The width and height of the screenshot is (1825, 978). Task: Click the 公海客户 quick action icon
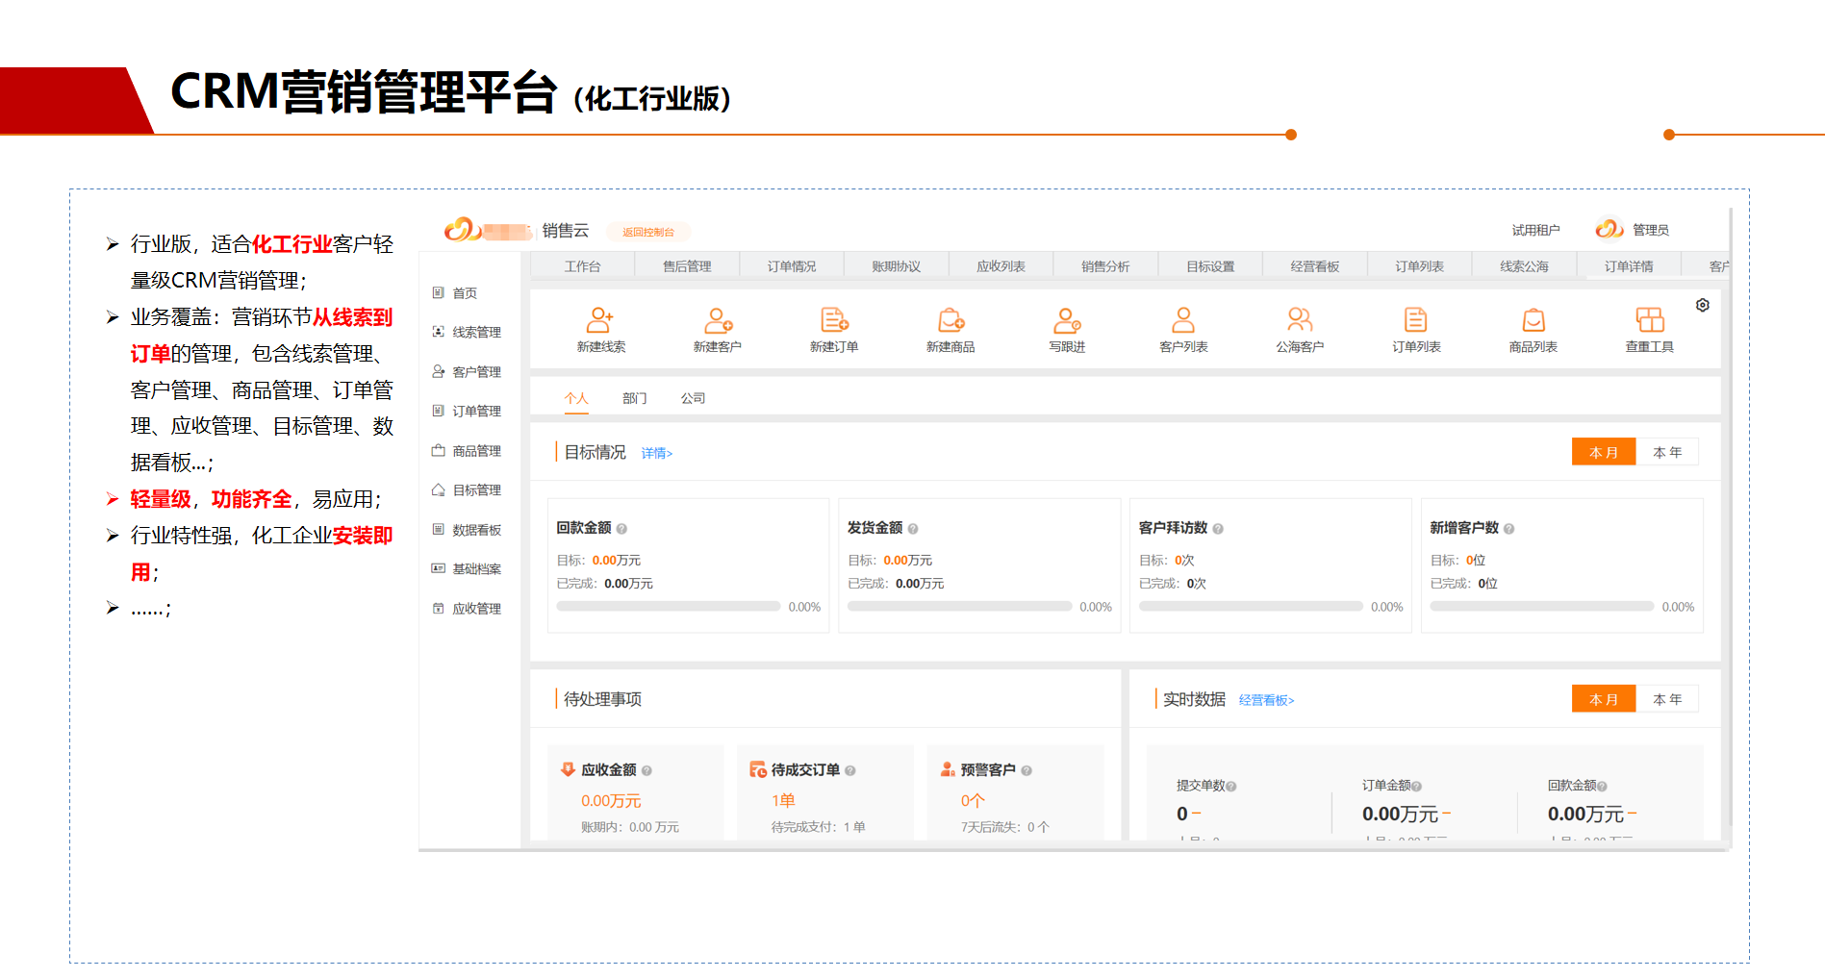tap(1300, 319)
